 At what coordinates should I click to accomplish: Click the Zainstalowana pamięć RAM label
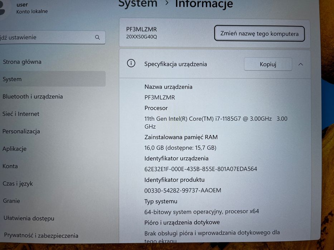(x=181, y=137)
